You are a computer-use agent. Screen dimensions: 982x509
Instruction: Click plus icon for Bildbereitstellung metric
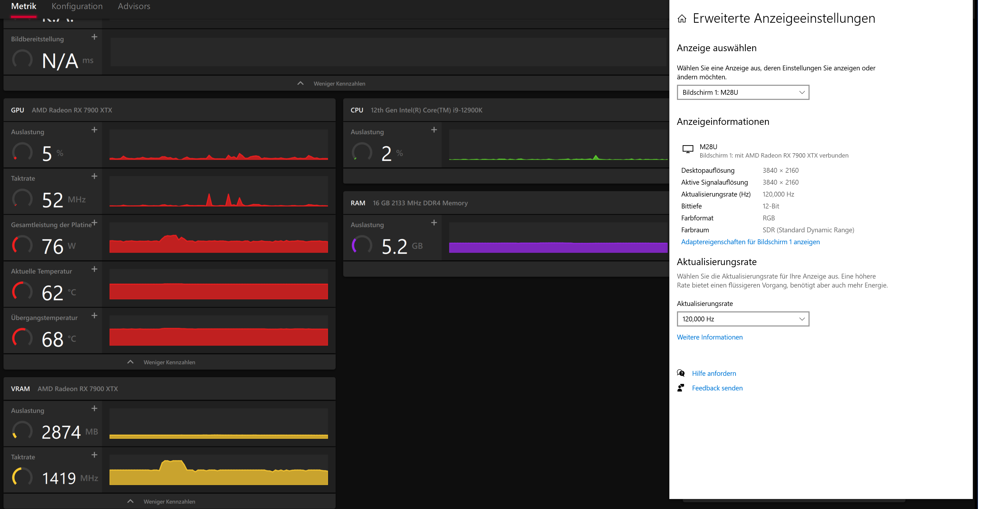[94, 37]
